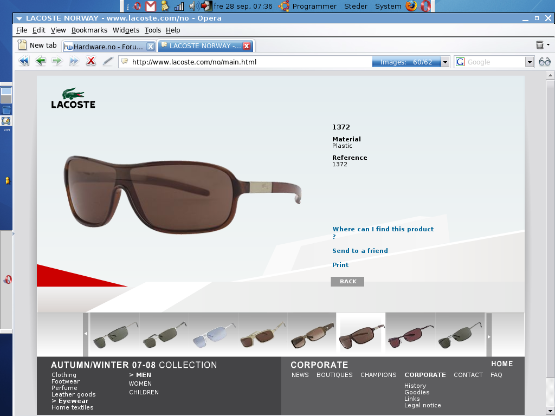The height and width of the screenshot is (416, 555).
Task: Click the screenshot applet on left panel
Action: [6, 121]
